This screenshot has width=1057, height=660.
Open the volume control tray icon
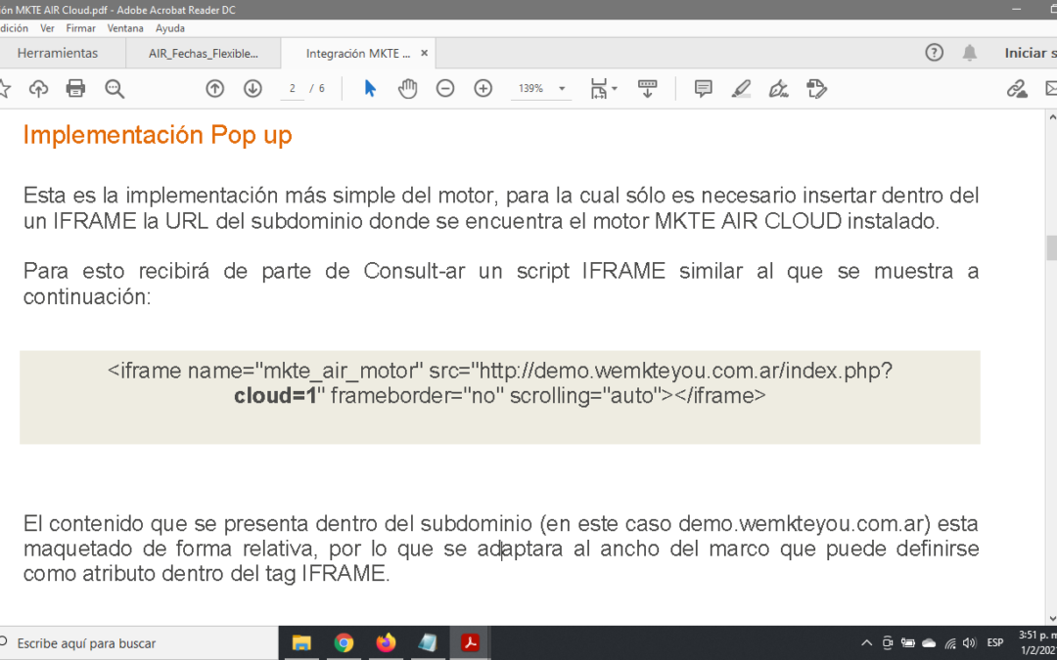[970, 643]
